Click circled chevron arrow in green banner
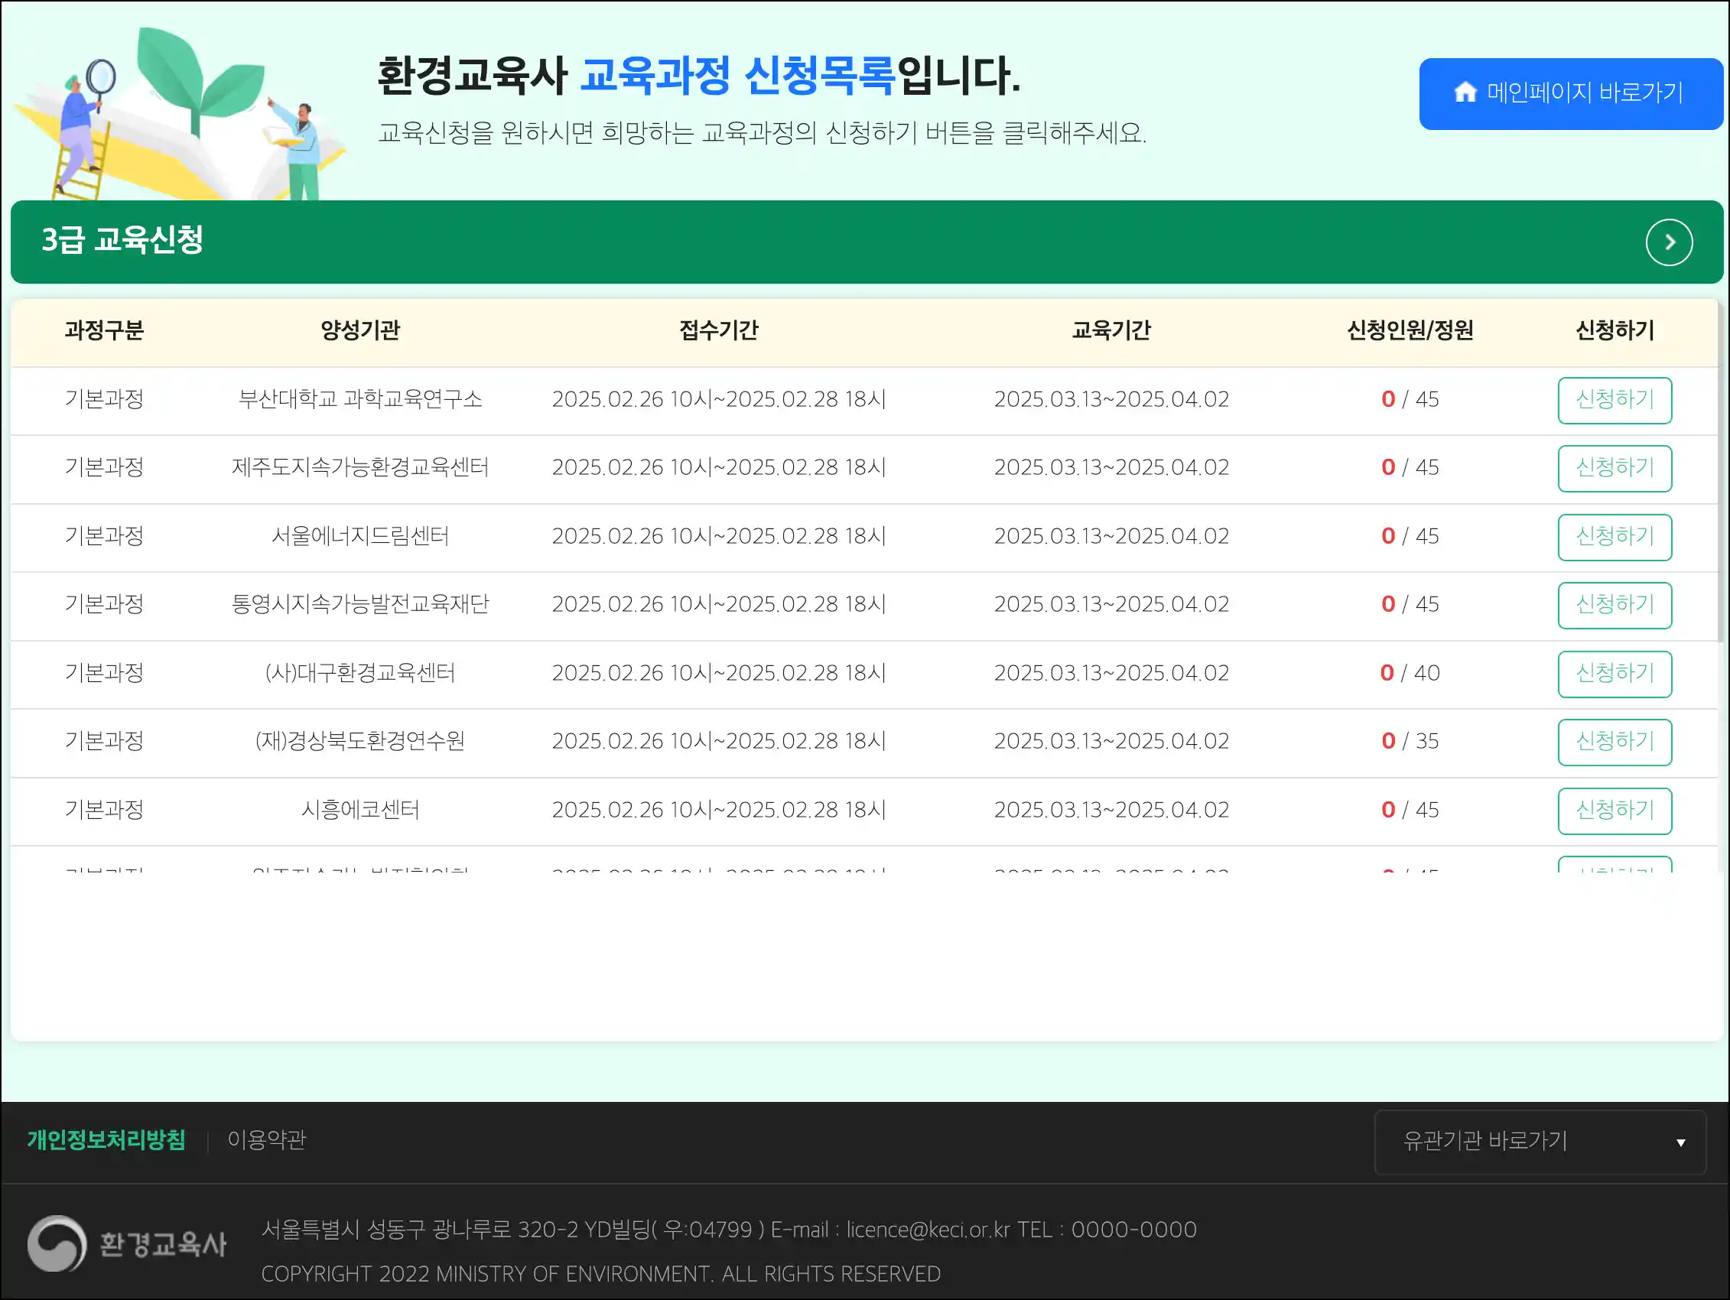The height and width of the screenshot is (1300, 1730). click(x=1668, y=242)
